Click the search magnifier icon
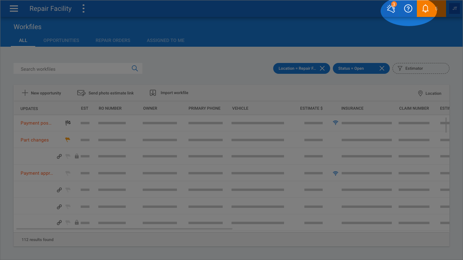The image size is (463, 260). pyautogui.click(x=135, y=68)
